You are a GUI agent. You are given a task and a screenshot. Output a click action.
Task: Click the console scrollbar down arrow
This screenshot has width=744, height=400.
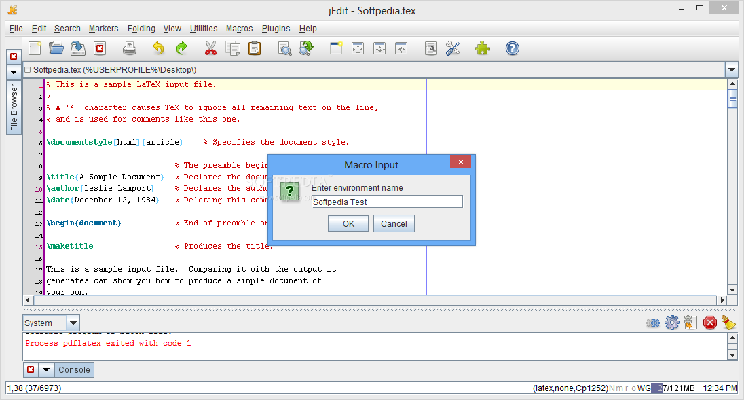(732, 355)
